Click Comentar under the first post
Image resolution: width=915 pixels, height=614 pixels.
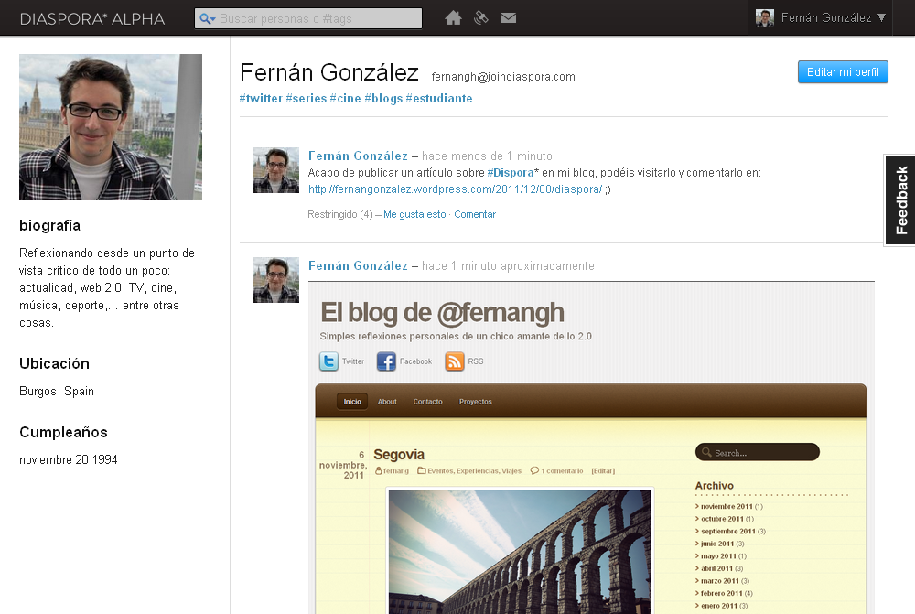[475, 214]
